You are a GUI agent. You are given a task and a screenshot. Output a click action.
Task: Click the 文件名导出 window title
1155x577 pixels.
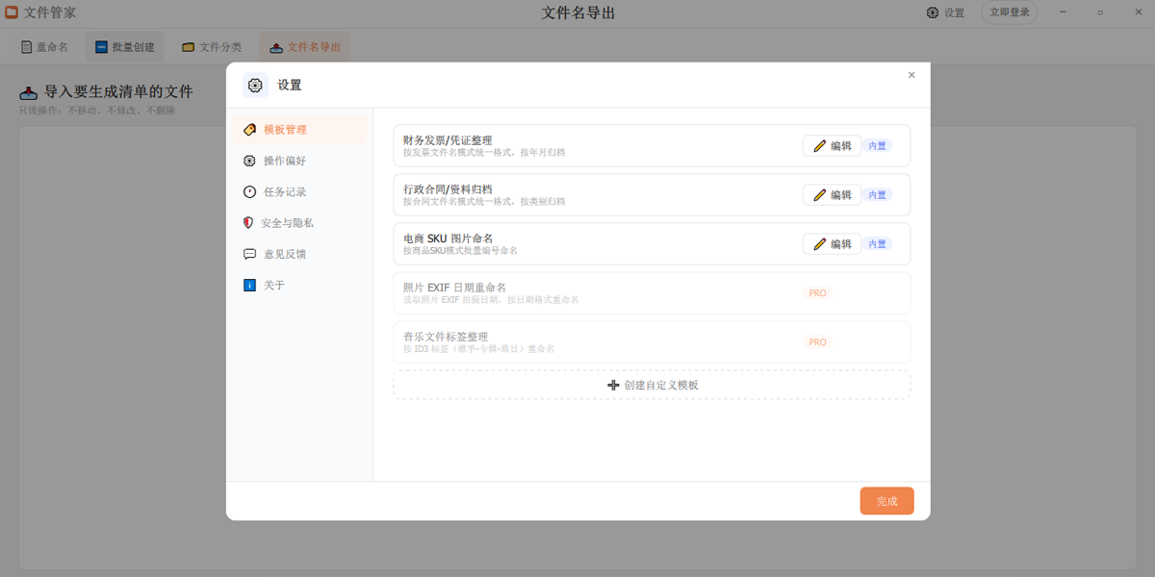[577, 13]
